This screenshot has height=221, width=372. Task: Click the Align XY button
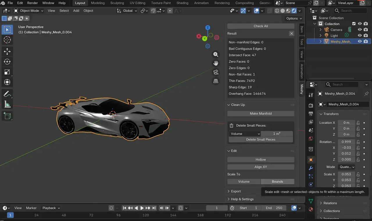261,167
